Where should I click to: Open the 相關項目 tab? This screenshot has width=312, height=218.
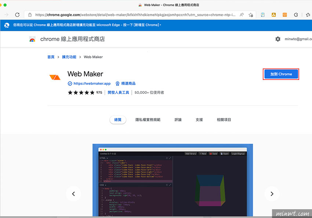tap(224, 120)
